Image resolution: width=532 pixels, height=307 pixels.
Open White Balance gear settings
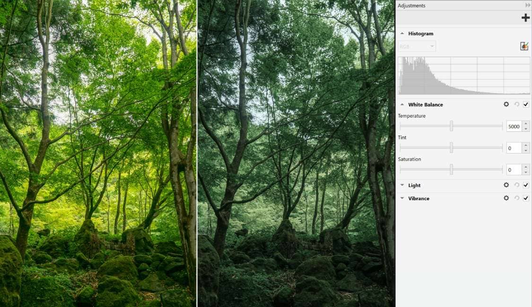[506, 104]
